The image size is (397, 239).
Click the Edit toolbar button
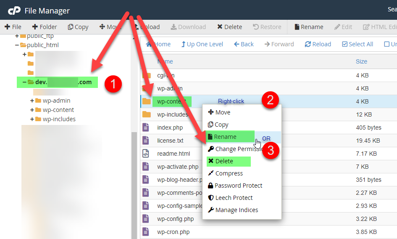pyautogui.click(x=343, y=27)
